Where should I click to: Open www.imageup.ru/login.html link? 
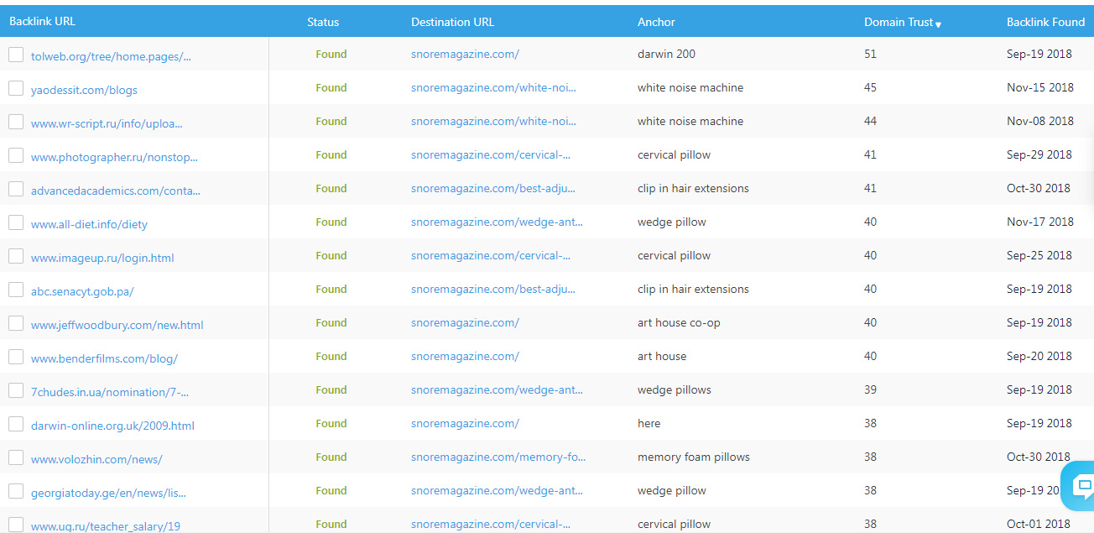click(102, 258)
